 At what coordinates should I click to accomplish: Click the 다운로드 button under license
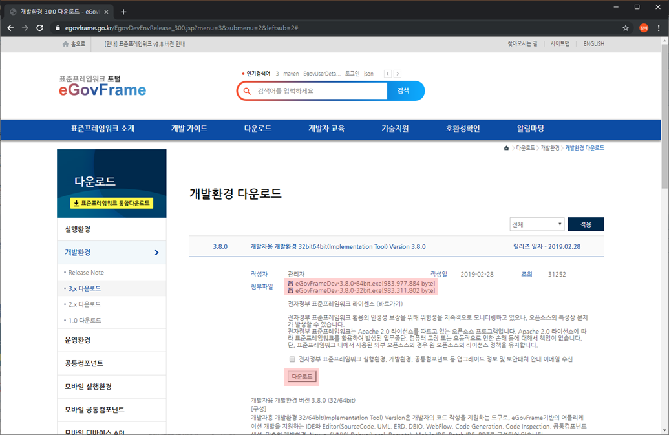pos(302,377)
